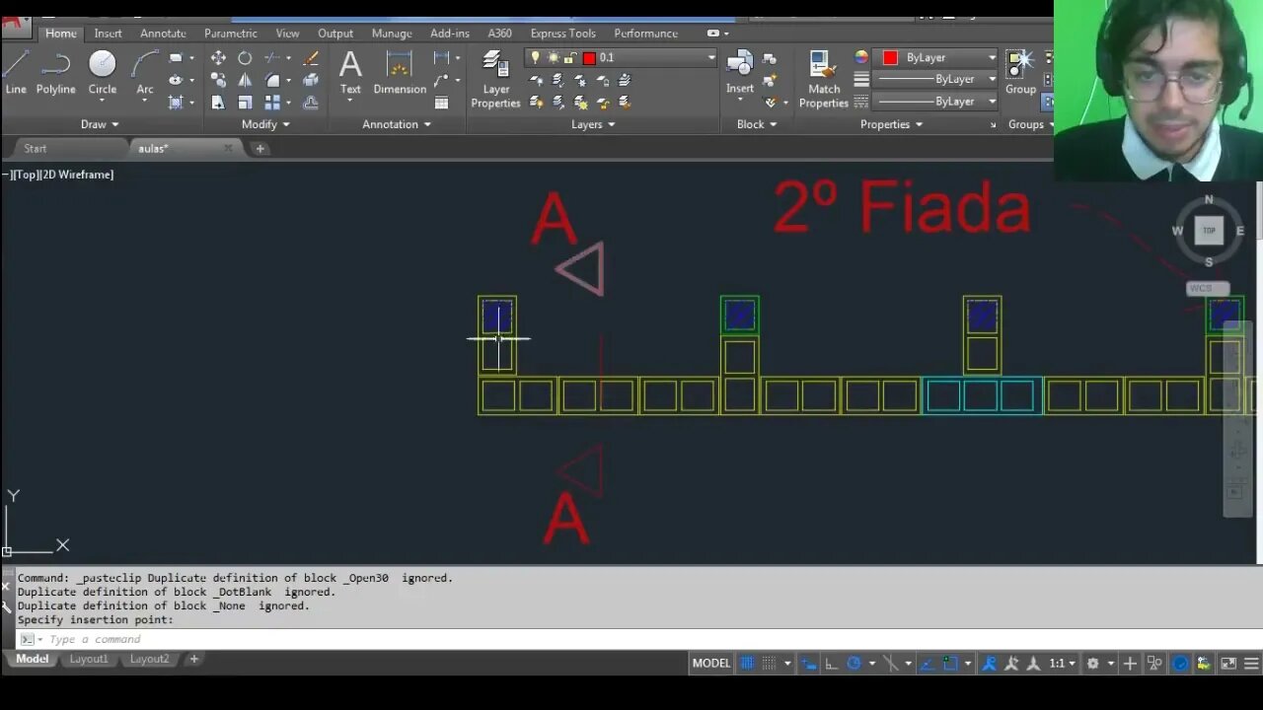Select the Dimension tool
Image resolution: width=1263 pixels, height=710 pixels.
click(x=400, y=74)
